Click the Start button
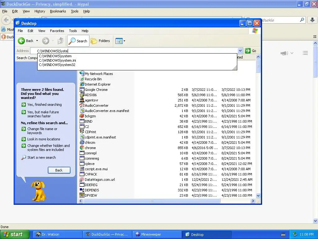This screenshot has width=318, height=239. point(15,234)
